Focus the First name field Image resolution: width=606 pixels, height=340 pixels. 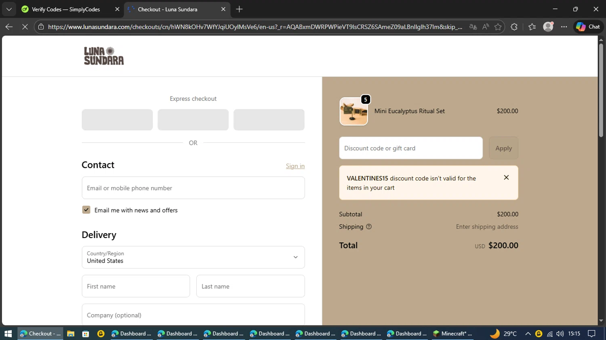[136, 286]
